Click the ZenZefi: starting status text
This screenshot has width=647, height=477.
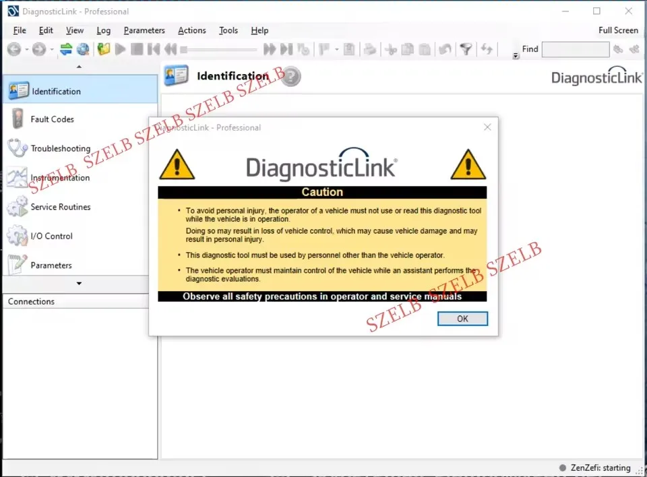pos(600,468)
